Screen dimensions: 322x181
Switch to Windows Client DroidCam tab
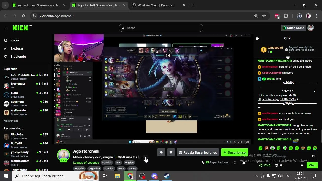(x=159, y=5)
